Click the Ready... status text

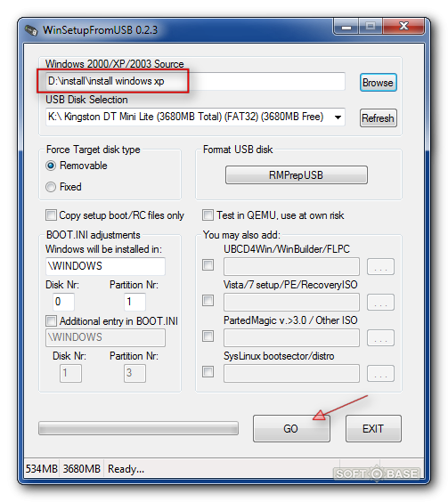point(126,469)
